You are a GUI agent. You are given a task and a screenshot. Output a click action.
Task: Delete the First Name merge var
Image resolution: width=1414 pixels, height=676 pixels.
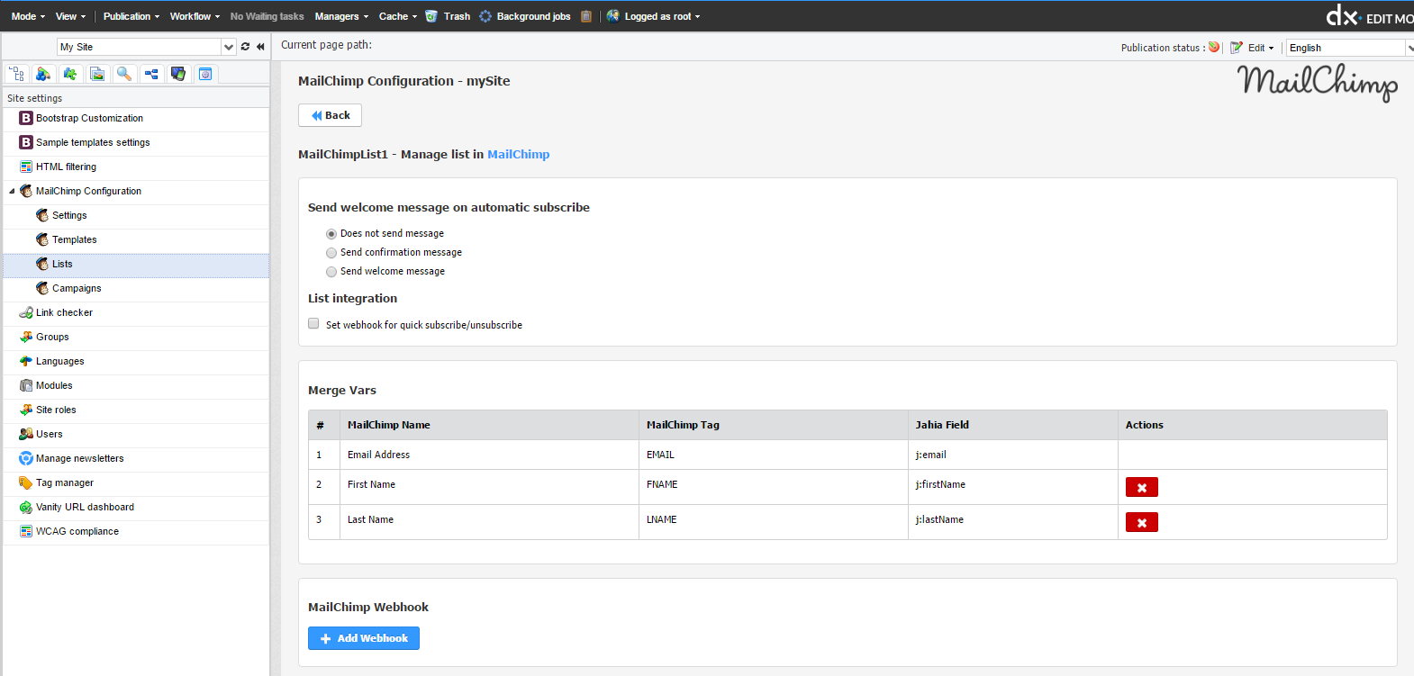tap(1141, 487)
